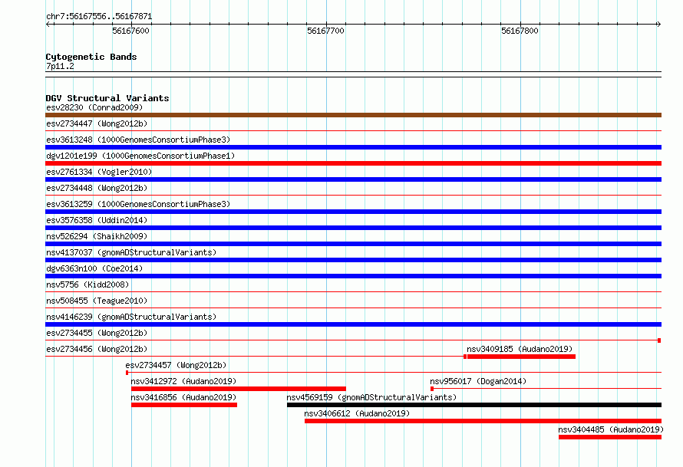Select the red nsv3416856 variant bar

[x=184, y=405]
